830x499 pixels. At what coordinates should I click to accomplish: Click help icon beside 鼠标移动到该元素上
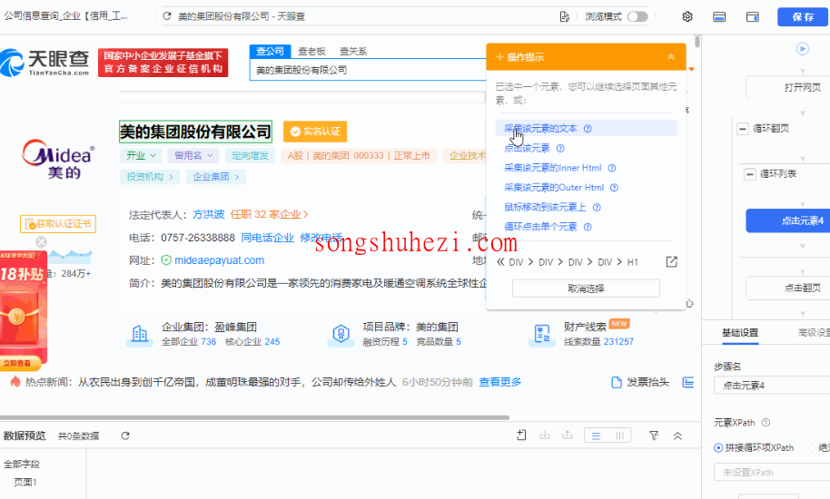(x=597, y=207)
